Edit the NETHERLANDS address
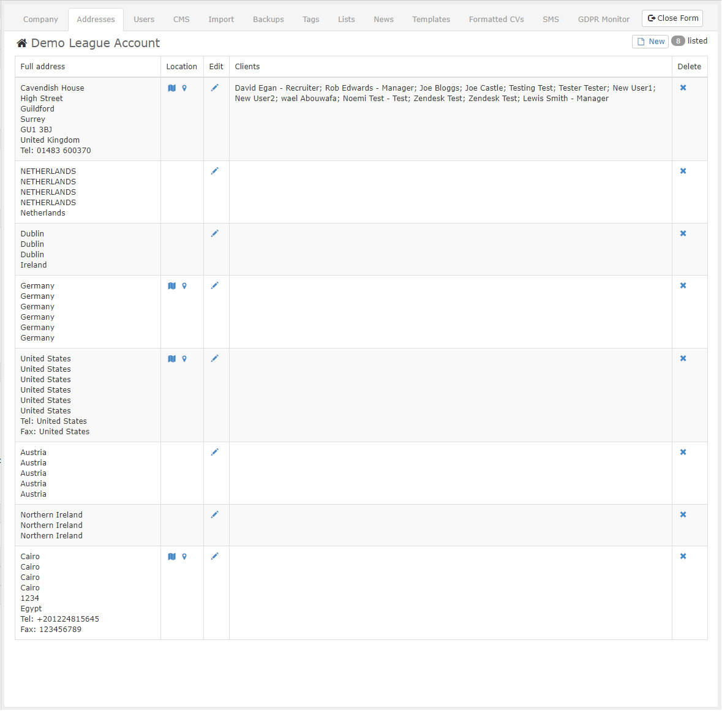The width and height of the screenshot is (722, 719). [x=214, y=171]
